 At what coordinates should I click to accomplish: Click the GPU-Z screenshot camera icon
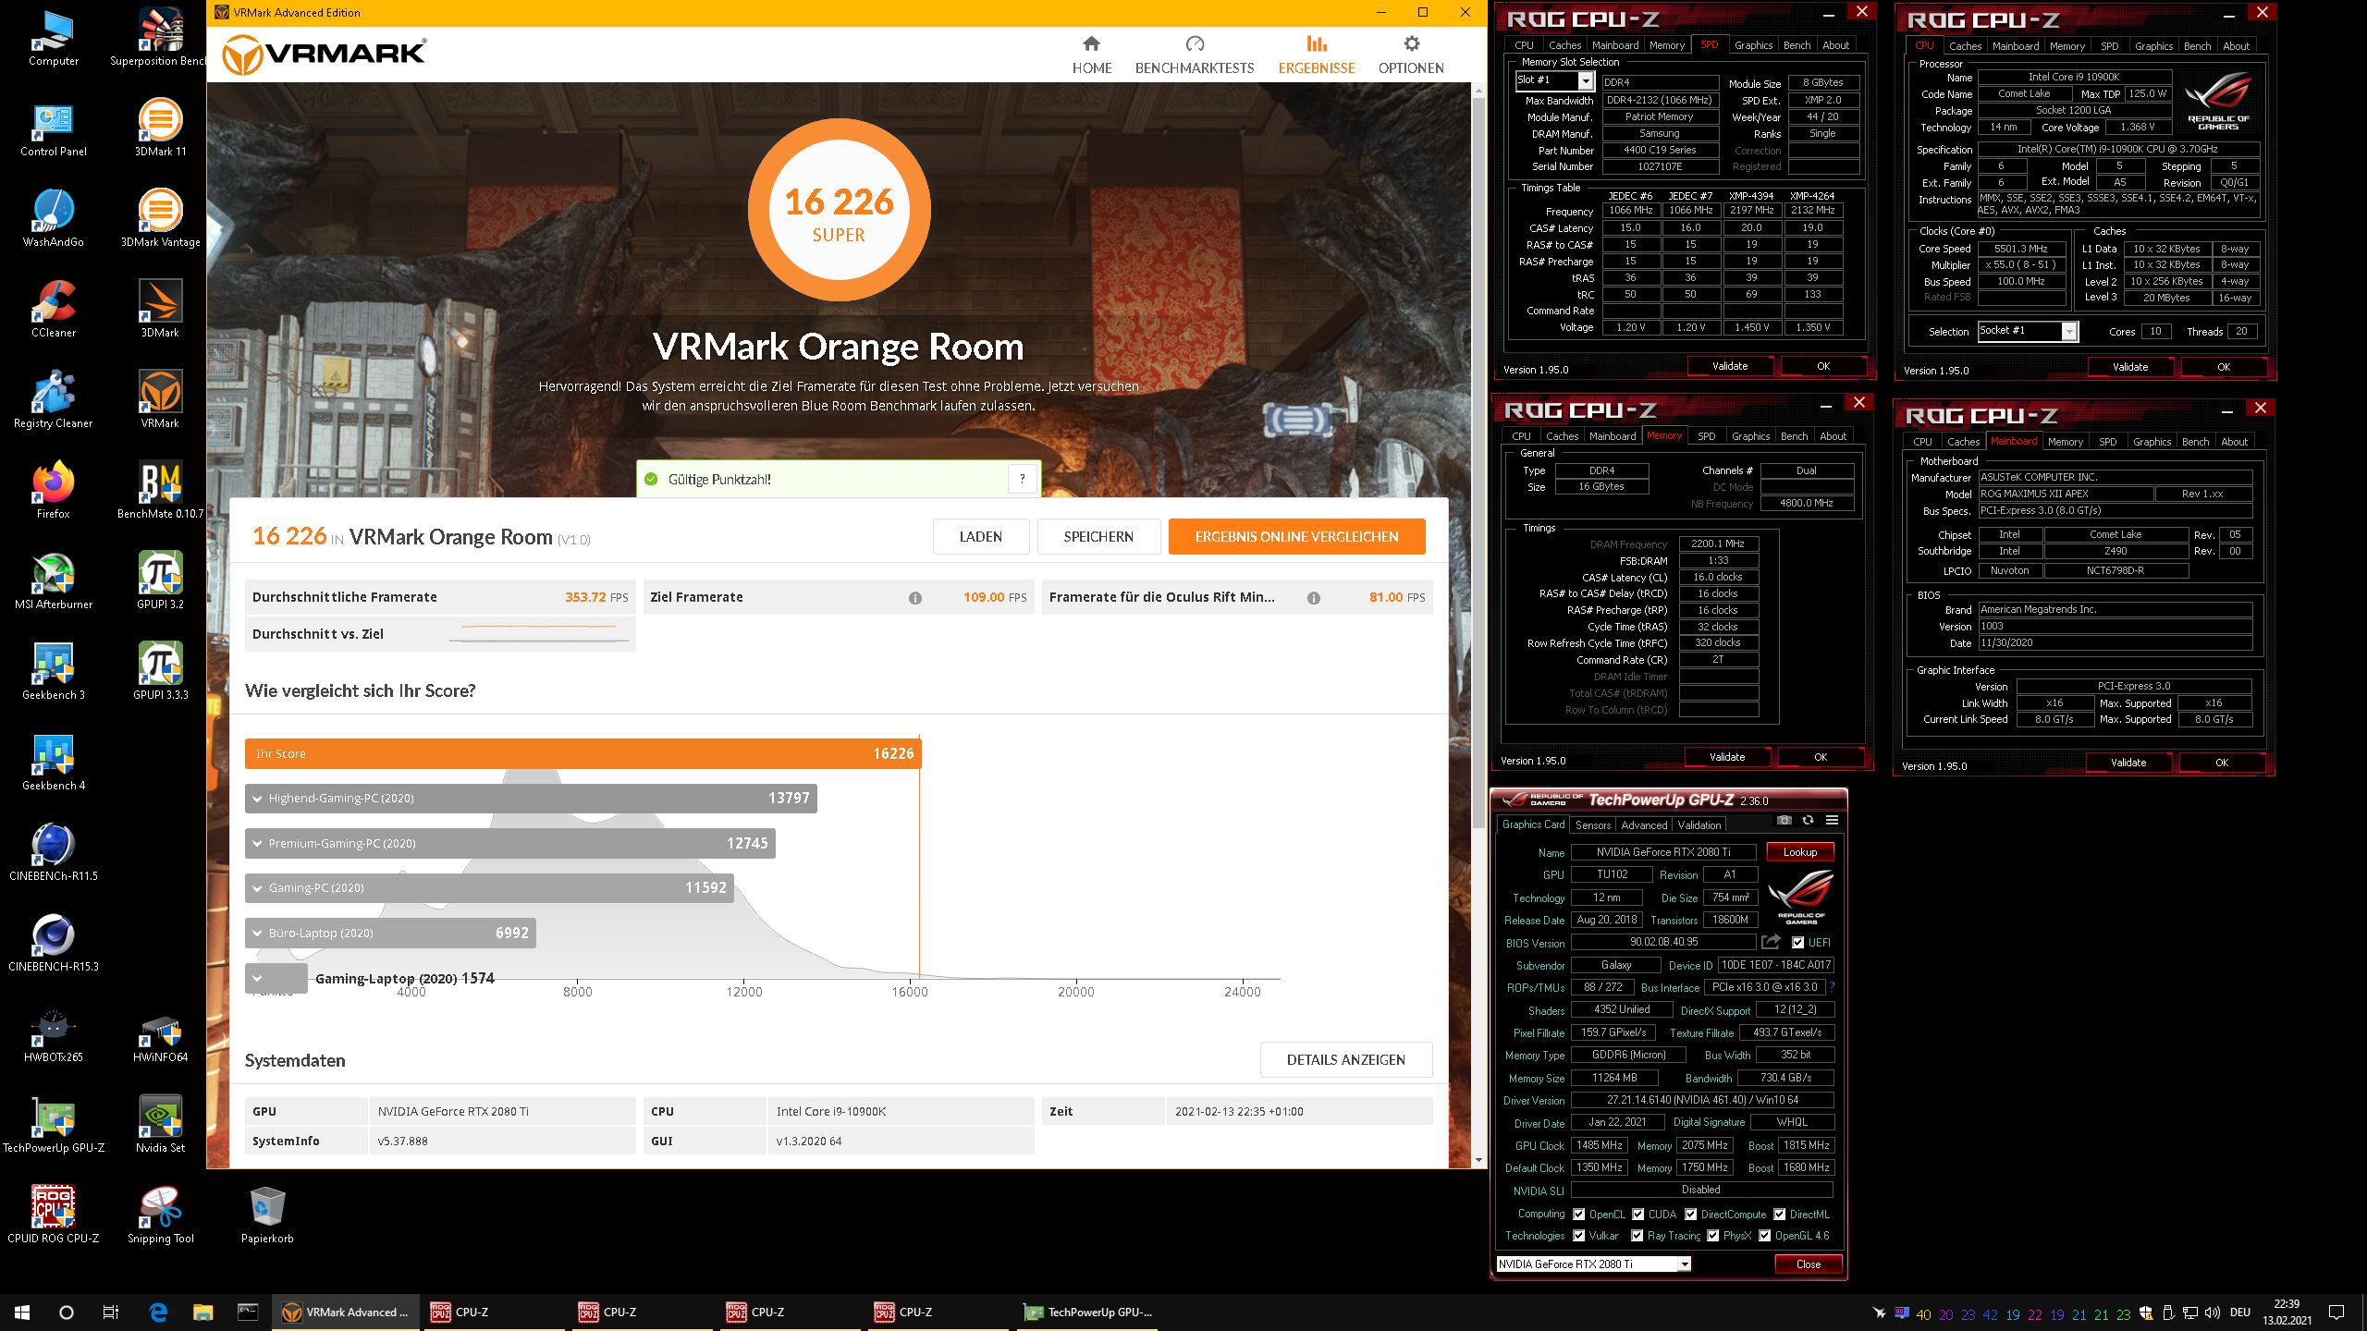tap(1784, 820)
